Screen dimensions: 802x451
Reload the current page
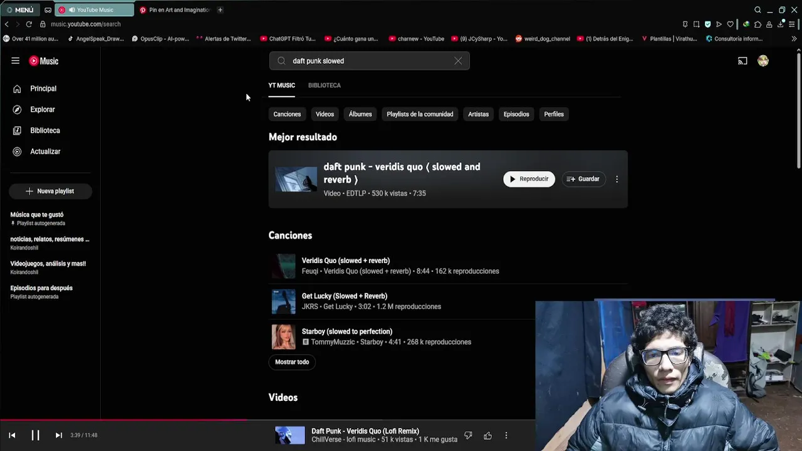pos(29,24)
